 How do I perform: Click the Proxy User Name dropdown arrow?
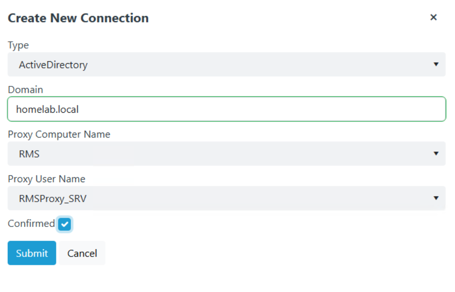437,198
